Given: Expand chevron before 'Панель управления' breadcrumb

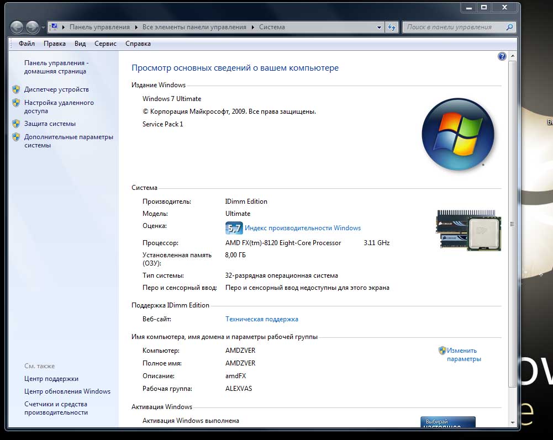Looking at the screenshot, I should (x=64, y=27).
